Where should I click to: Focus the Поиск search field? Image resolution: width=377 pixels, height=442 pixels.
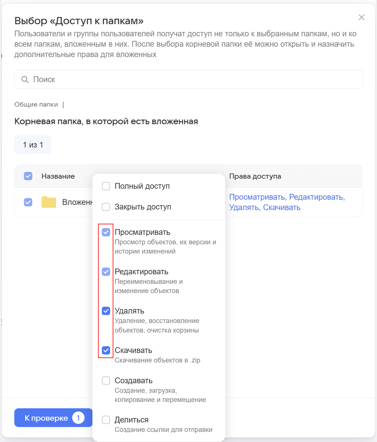(188, 80)
